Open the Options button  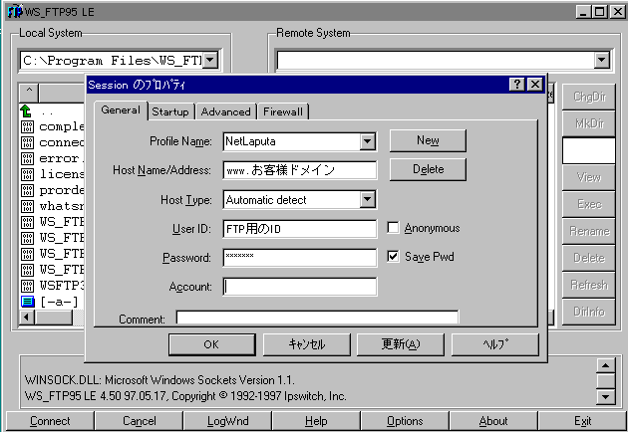coord(405,421)
